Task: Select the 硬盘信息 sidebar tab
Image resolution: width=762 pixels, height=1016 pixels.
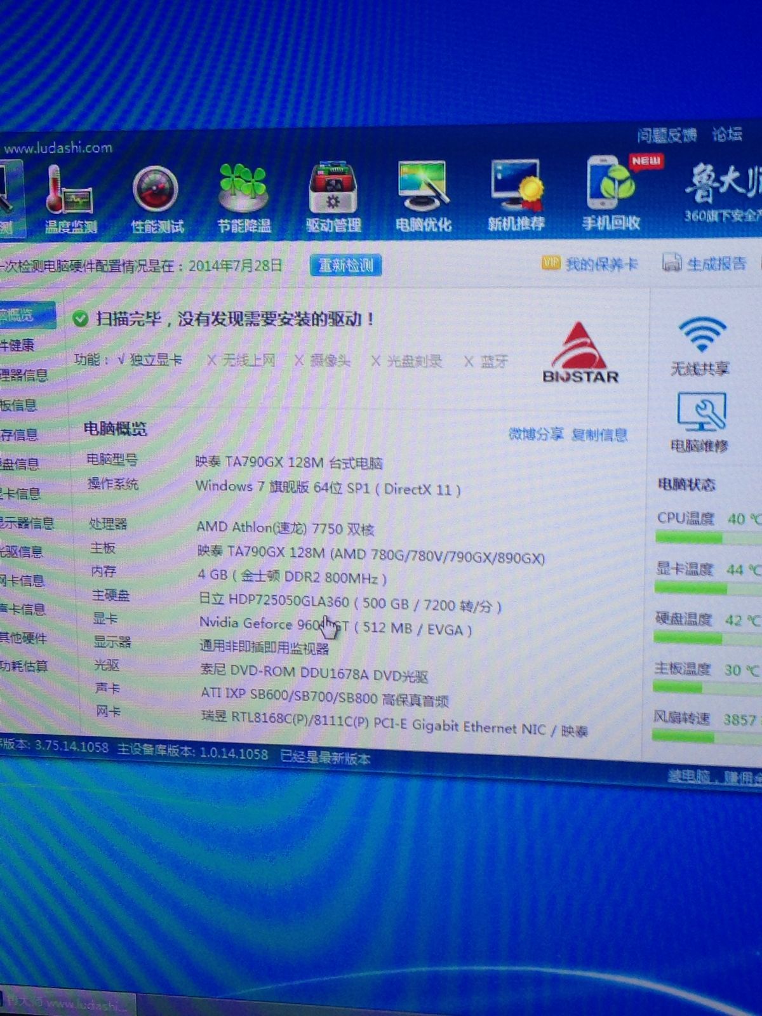Action: tap(20, 464)
